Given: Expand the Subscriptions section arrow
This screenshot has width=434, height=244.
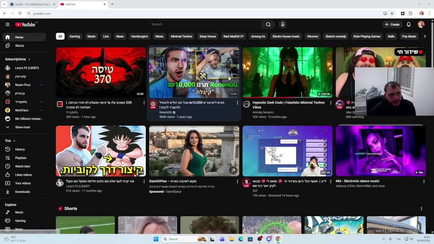Looking at the screenshot, I should pyautogui.click(x=29, y=59).
